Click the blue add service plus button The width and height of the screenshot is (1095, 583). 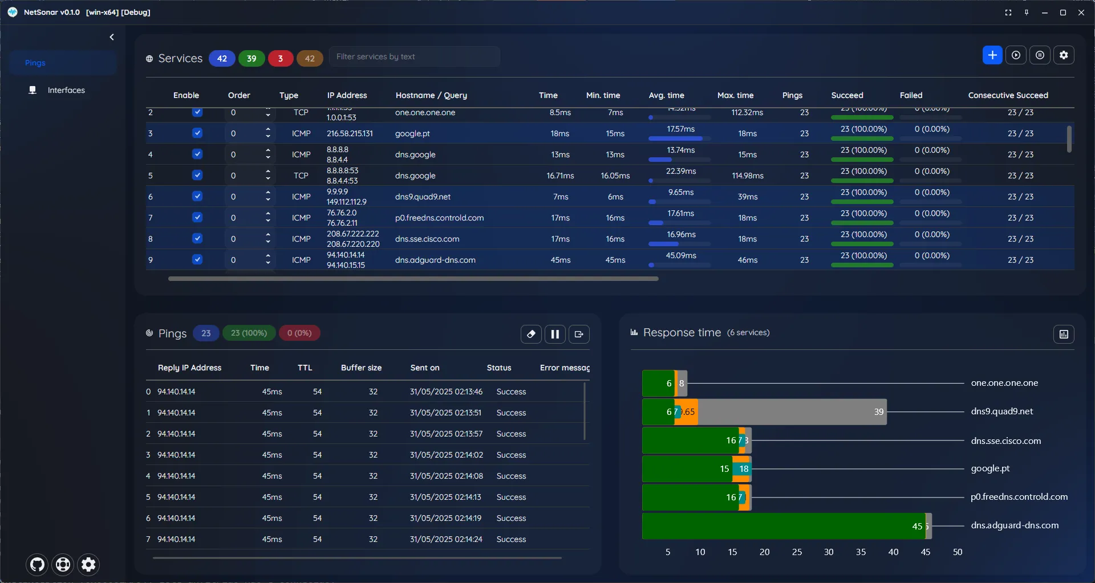click(992, 55)
